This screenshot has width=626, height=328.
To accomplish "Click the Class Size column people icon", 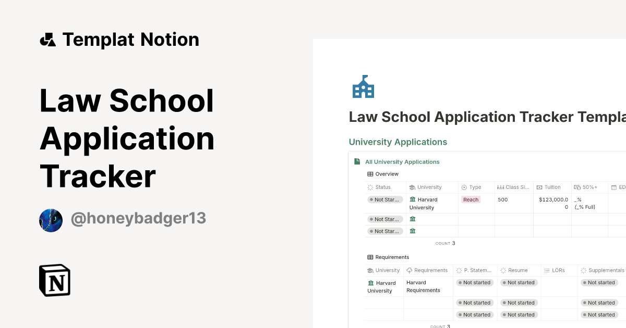I will click(x=500, y=187).
